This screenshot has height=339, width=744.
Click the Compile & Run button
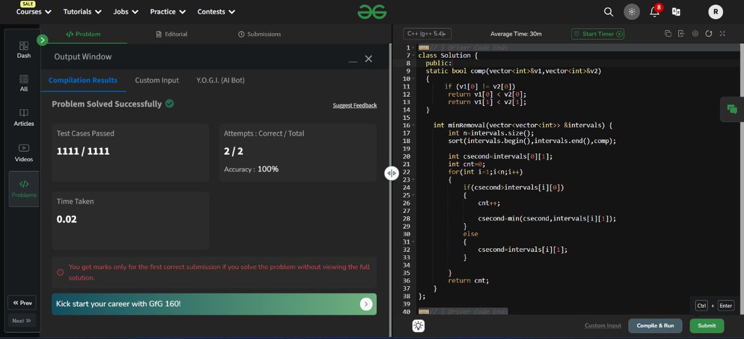pos(655,325)
